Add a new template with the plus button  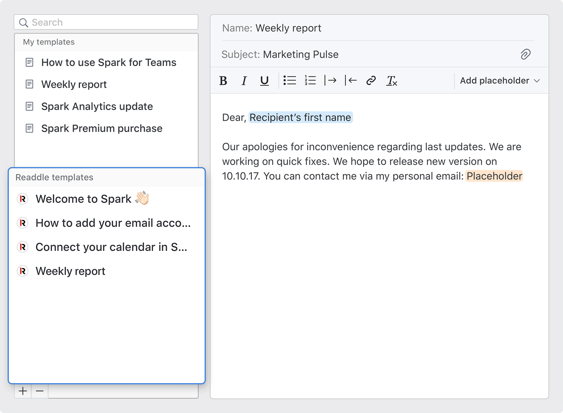[23, 391]
